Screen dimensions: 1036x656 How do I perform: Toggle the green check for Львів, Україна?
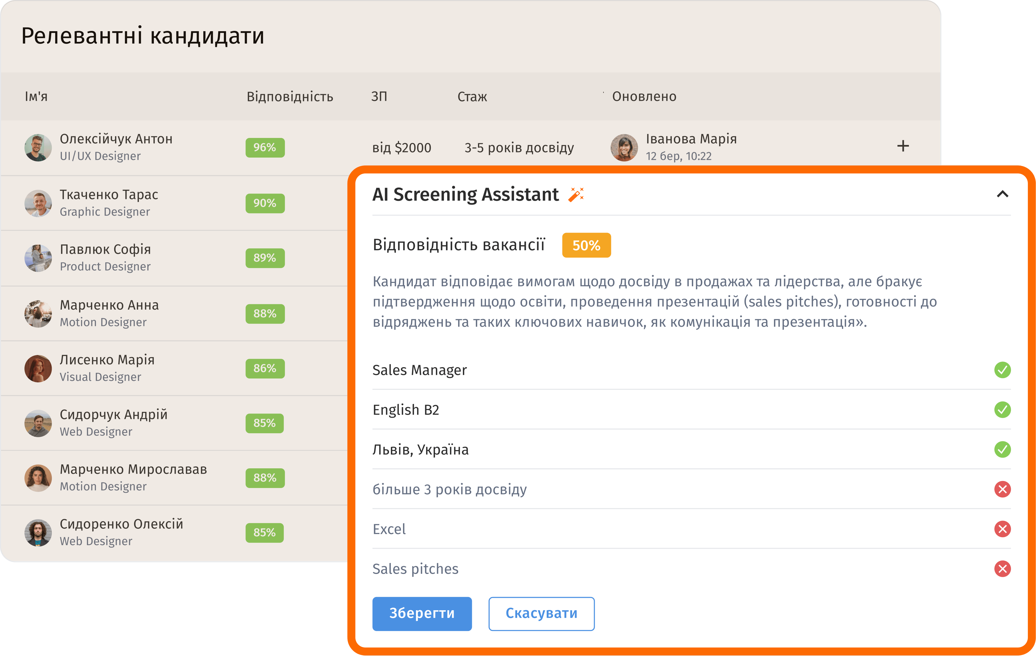[x=1002, y=449]
